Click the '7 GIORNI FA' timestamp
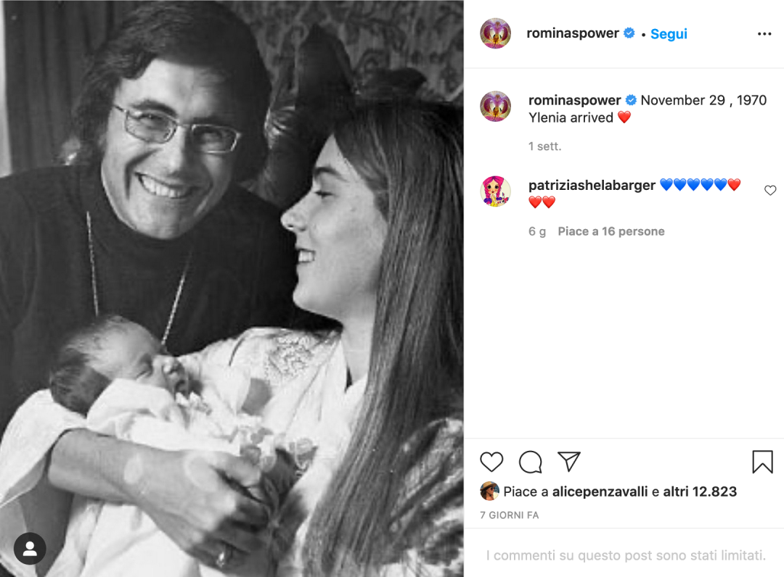 [510, 515]
